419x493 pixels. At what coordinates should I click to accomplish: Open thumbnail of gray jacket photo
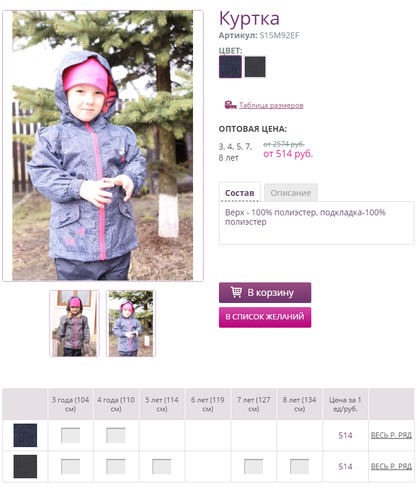74,324
